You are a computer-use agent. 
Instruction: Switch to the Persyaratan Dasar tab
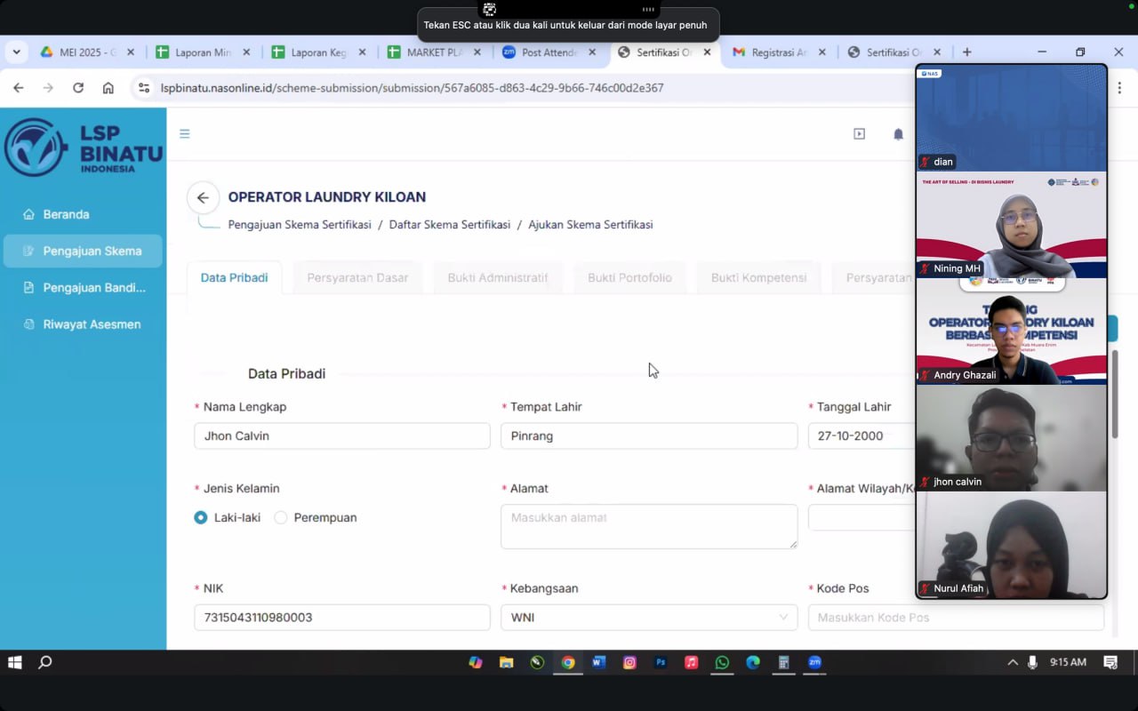pos(357,278)
